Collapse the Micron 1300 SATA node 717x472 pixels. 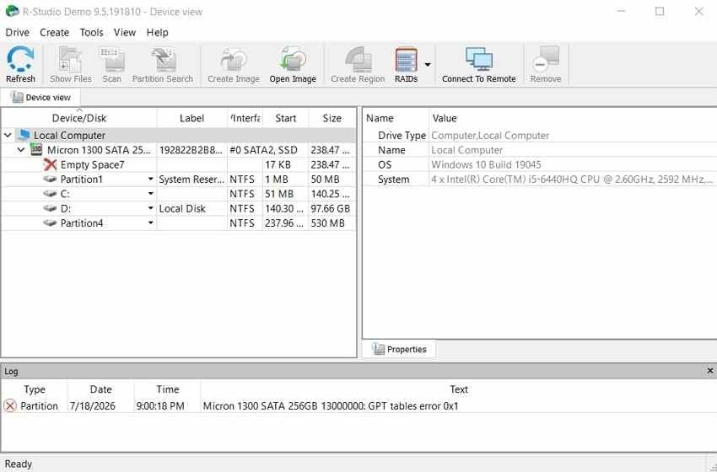pos(21,150)
